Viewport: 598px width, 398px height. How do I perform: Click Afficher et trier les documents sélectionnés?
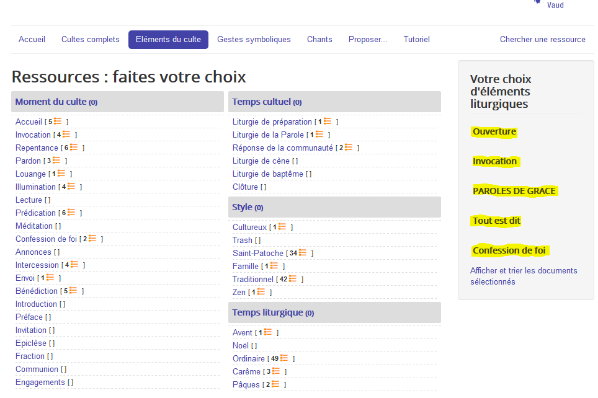click(524, 276)
